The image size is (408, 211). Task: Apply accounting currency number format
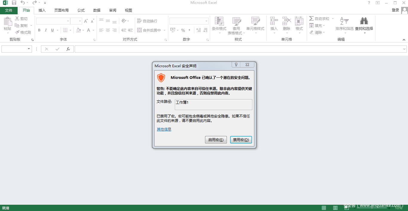[173, 30]
